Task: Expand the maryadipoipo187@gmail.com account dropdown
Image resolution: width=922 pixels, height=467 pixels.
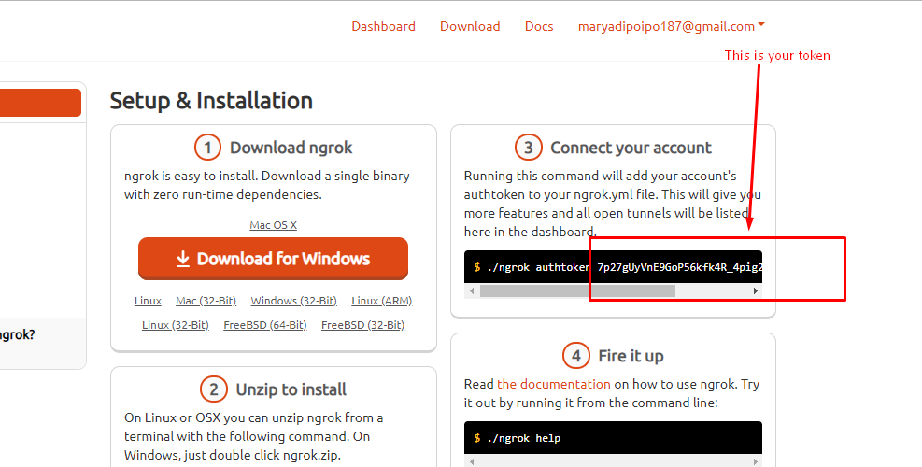Action: click(x=672, y=26)
